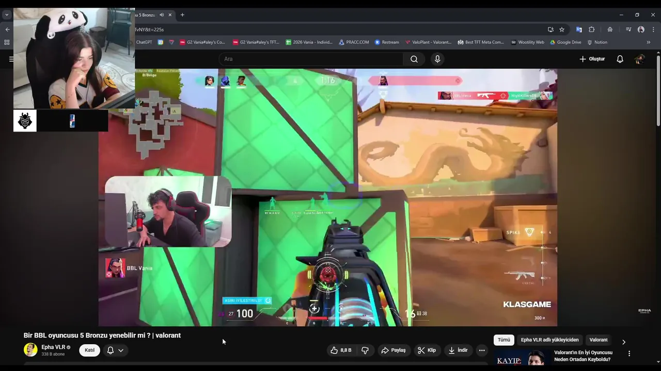This screenshot has width=661, height=371.
Task: Click the Ara search input field
Action: (x=311, y=59)
